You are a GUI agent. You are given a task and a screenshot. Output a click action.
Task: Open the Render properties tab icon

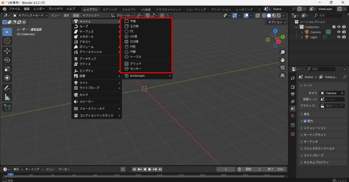click(x=292, y=87)
